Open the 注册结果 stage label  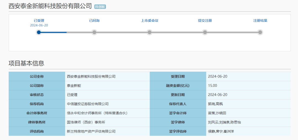tap(260, 21)
